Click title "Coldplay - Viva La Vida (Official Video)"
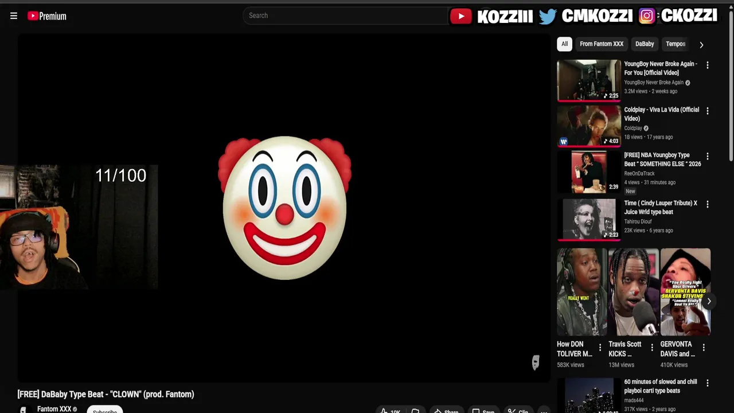 (662, 114)
